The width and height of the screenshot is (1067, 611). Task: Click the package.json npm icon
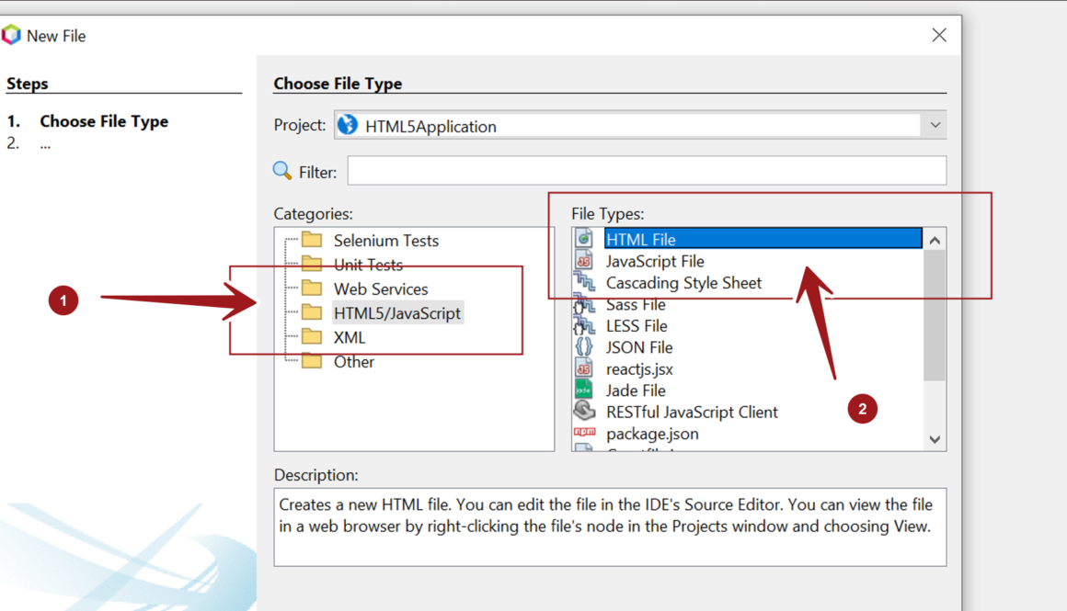tap(584, 433)
